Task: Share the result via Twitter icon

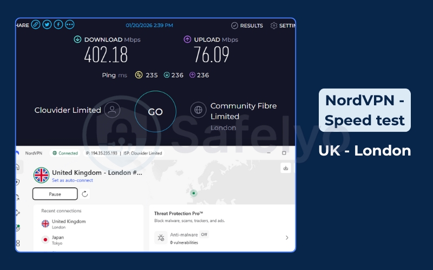Action: (47, 24)
